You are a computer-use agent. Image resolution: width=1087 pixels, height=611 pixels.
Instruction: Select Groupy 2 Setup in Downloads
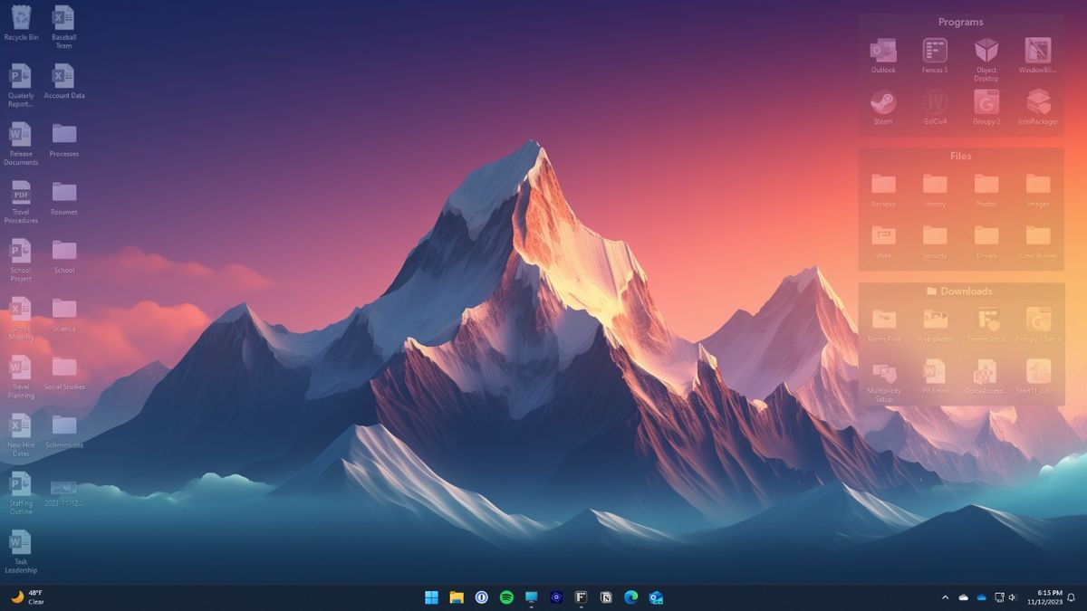[x=1038, y=325]
